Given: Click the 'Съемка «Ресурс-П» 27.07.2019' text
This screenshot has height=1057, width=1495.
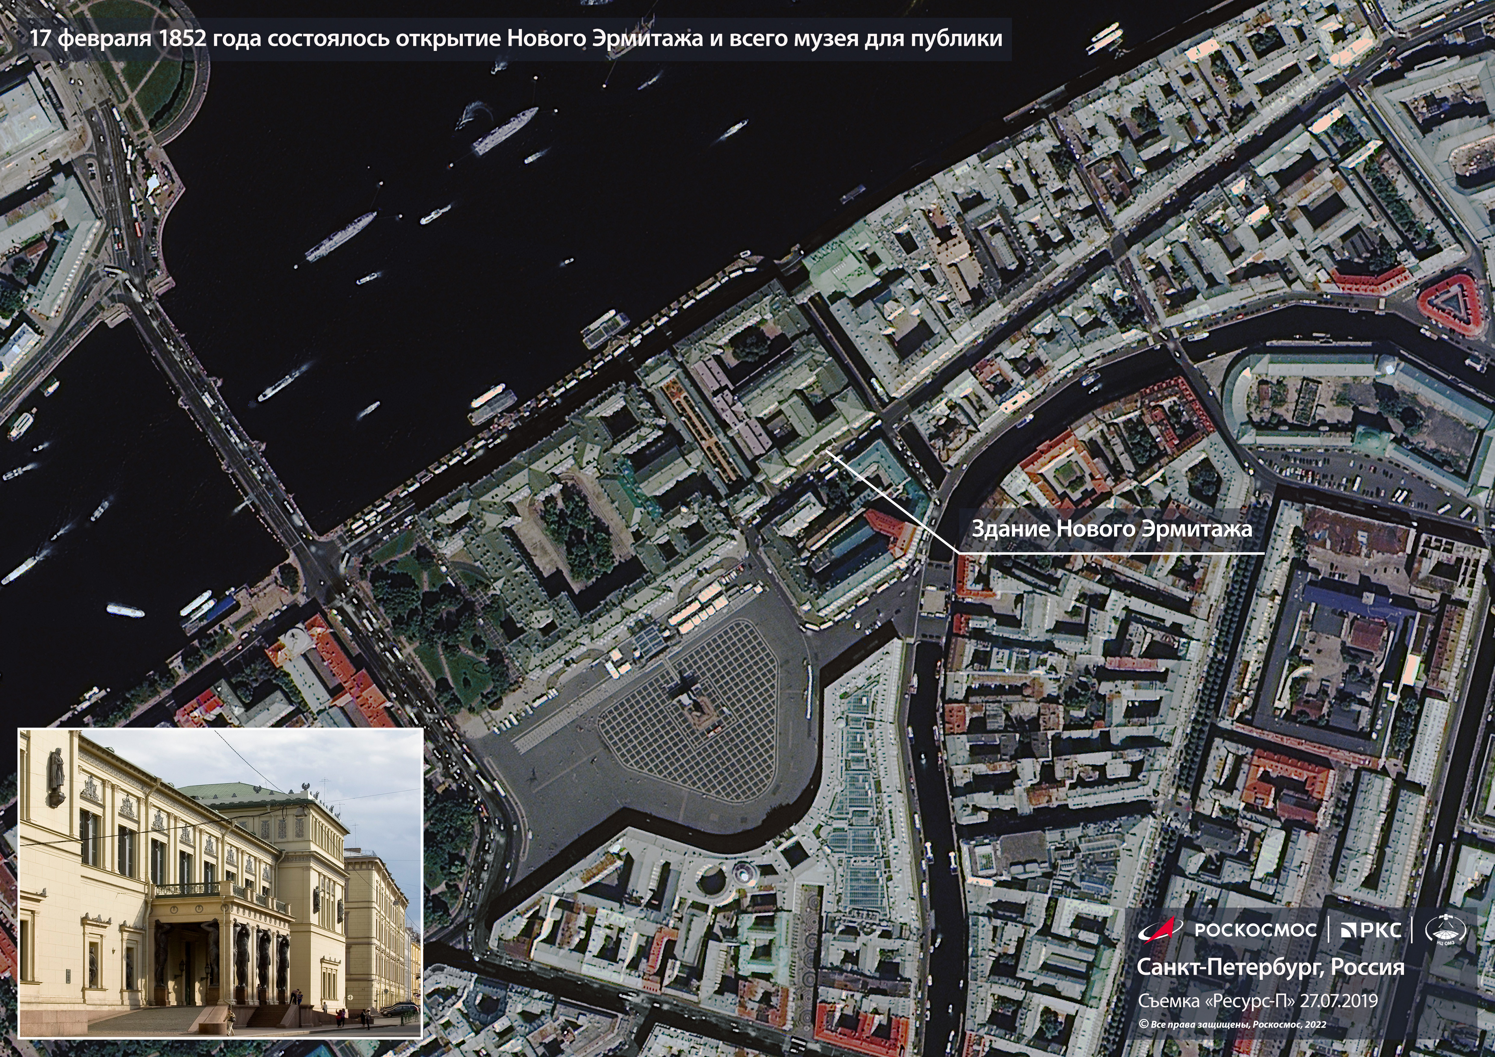Looking at the screenshot, I should point(1257,1000).
